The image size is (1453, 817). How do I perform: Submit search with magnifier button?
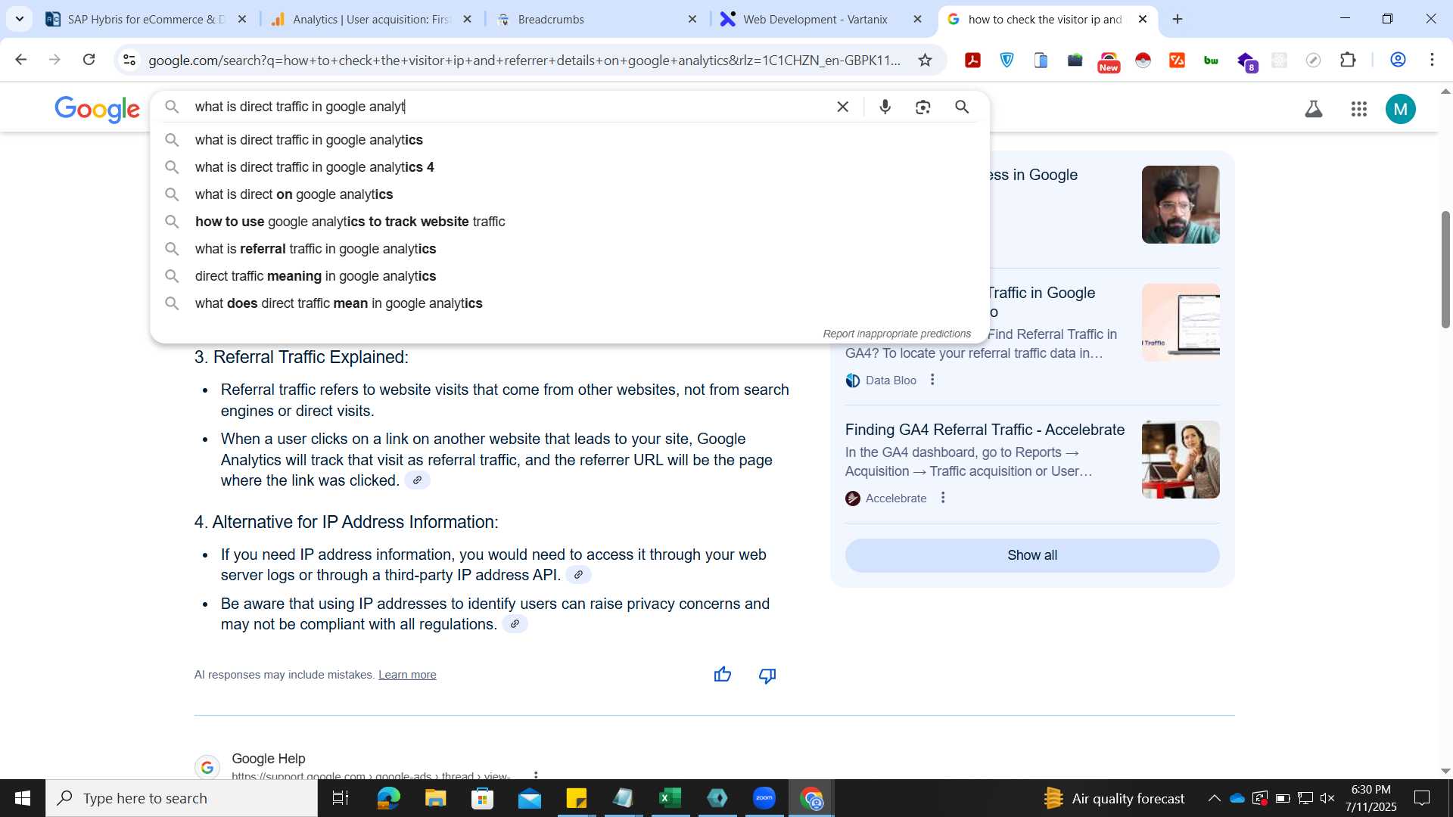(x=962, y=107)
